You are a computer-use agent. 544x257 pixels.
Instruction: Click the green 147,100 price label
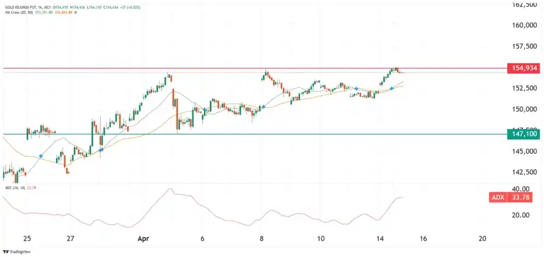(x=523, y=134)
